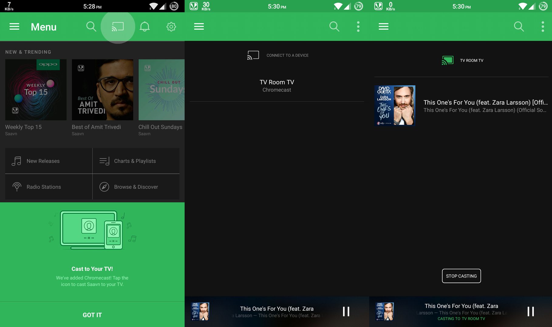Open Charts & Playlists section
Viewport: 552px width, 327px height.
[x=136, y=161]
